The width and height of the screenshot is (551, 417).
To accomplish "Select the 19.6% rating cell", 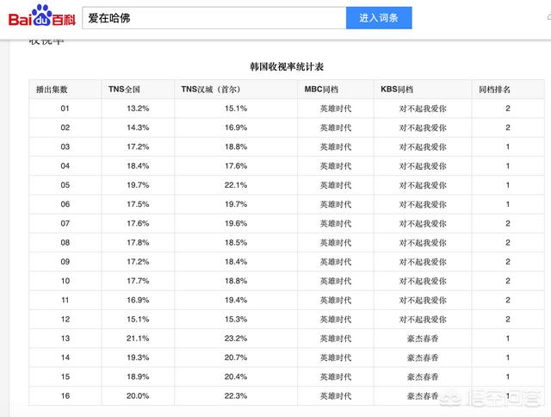I will coord(236,223).
